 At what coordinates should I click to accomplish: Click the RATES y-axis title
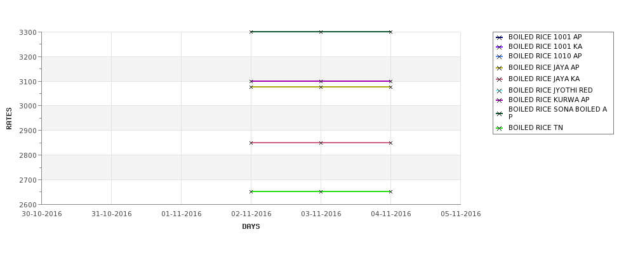point(9,119)
